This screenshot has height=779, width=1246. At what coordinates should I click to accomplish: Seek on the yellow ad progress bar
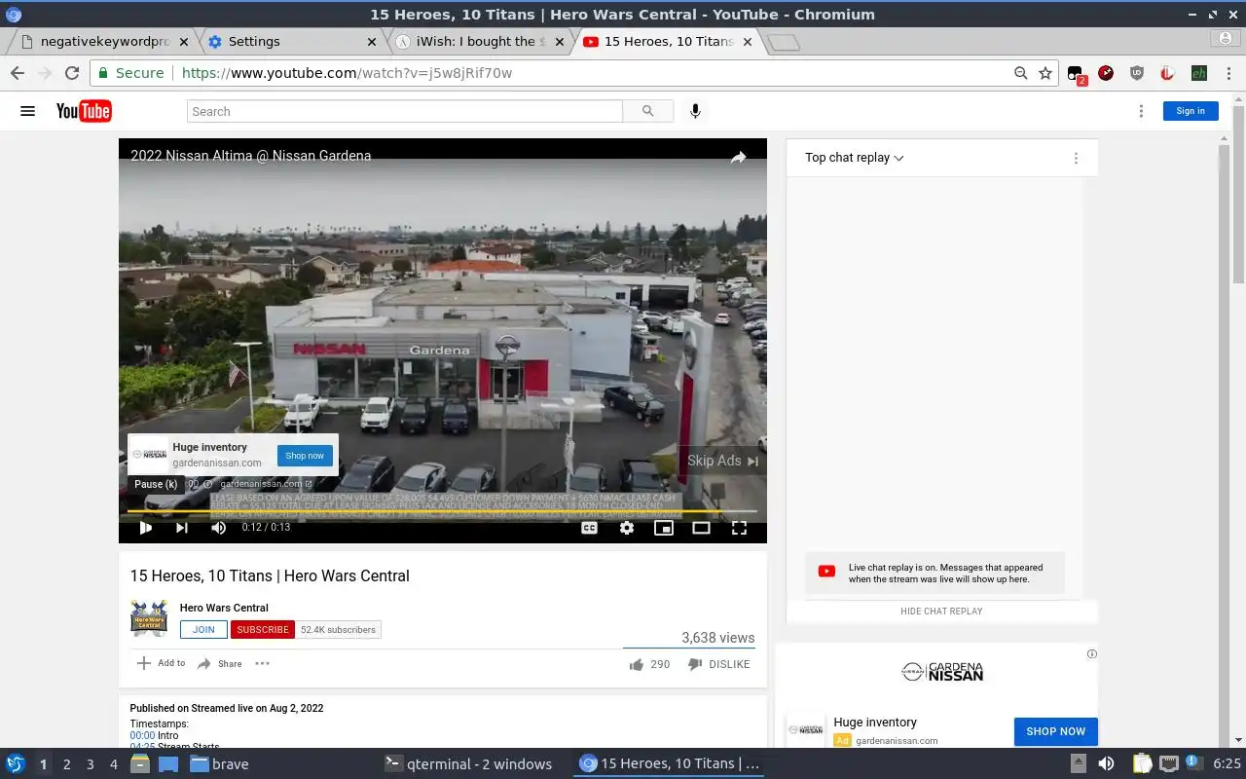tap(442, 511)
